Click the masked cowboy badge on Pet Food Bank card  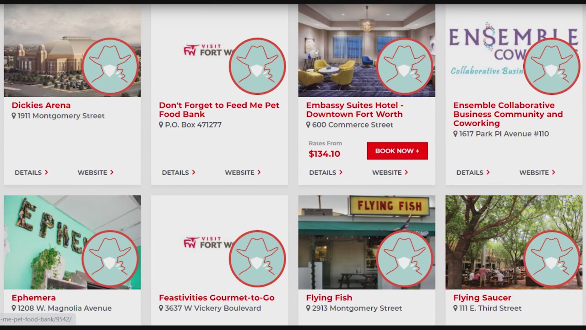point(257,66)
